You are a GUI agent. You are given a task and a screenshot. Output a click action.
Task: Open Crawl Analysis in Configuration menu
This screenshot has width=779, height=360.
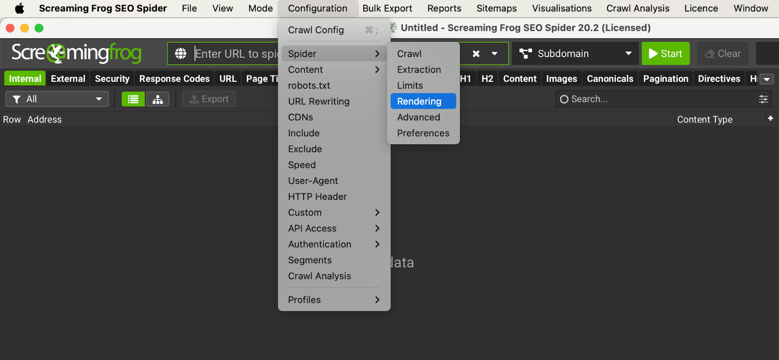[334, 276]
